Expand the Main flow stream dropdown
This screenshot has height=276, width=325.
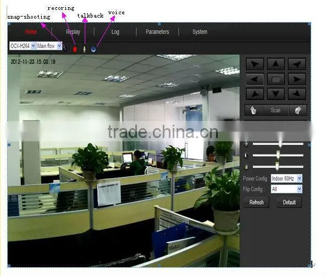[49, 46]
